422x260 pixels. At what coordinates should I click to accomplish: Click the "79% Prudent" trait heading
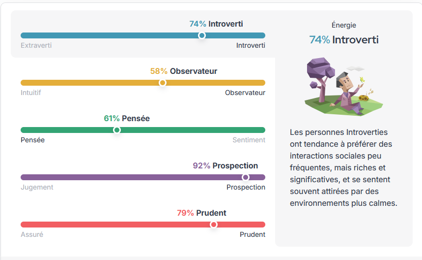click(x=201, y=213)
